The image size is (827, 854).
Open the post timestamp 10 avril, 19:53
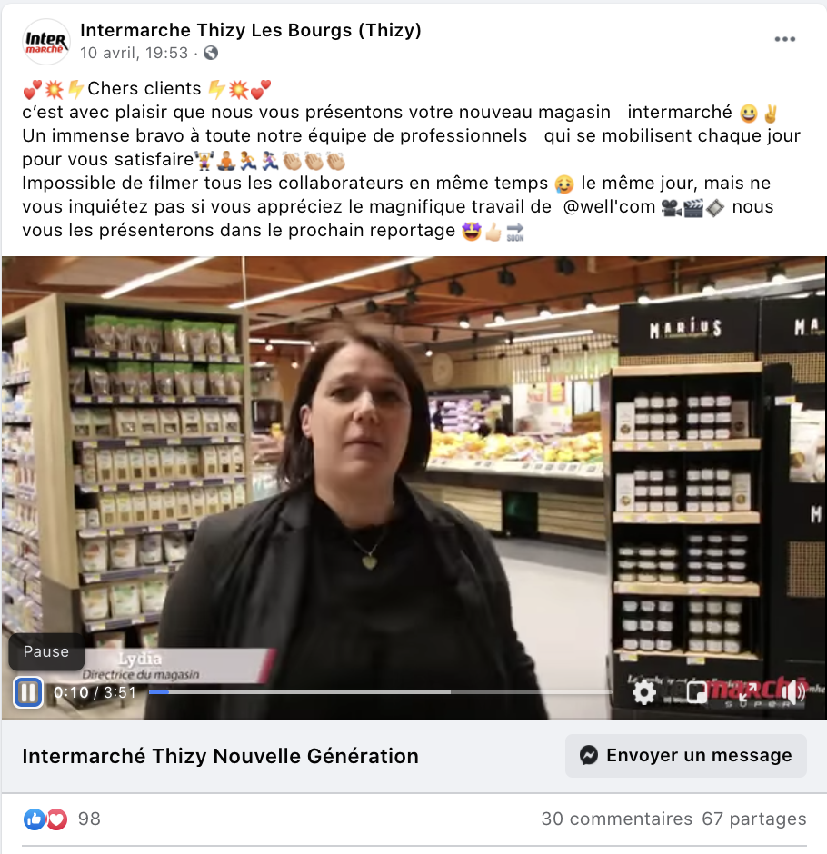134,53
